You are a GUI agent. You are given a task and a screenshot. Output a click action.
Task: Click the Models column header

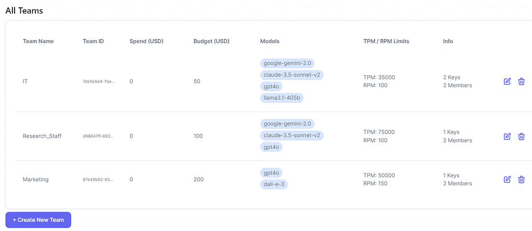(270, 42)
